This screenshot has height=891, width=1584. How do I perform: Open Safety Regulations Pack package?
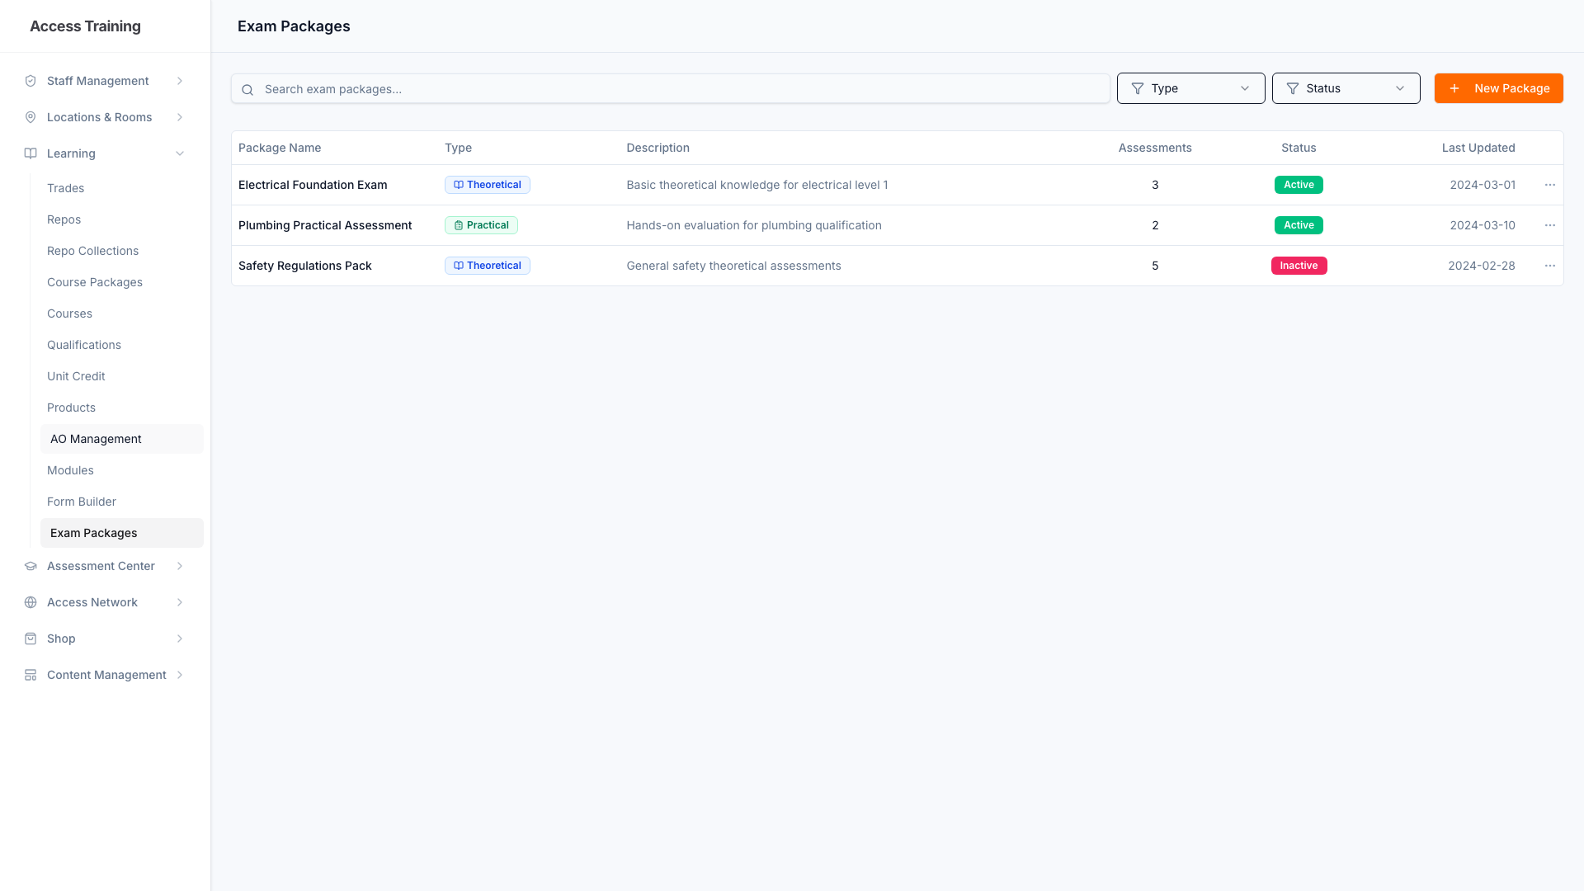(305, 266)
